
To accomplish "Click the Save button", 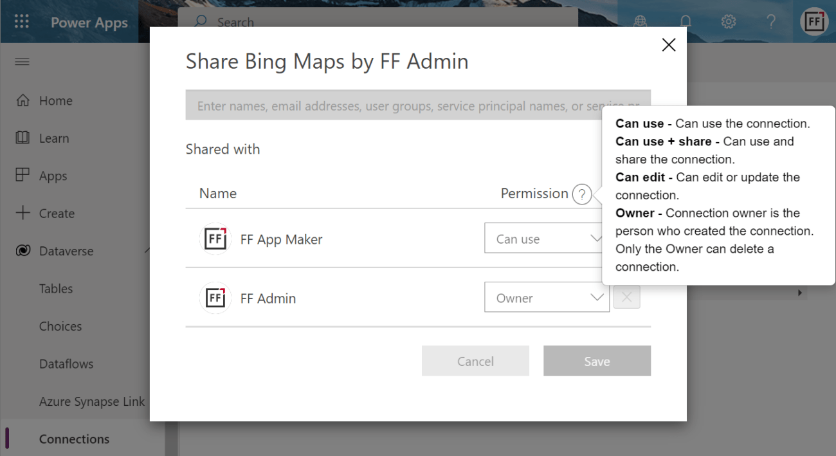I will coord(597,361).
